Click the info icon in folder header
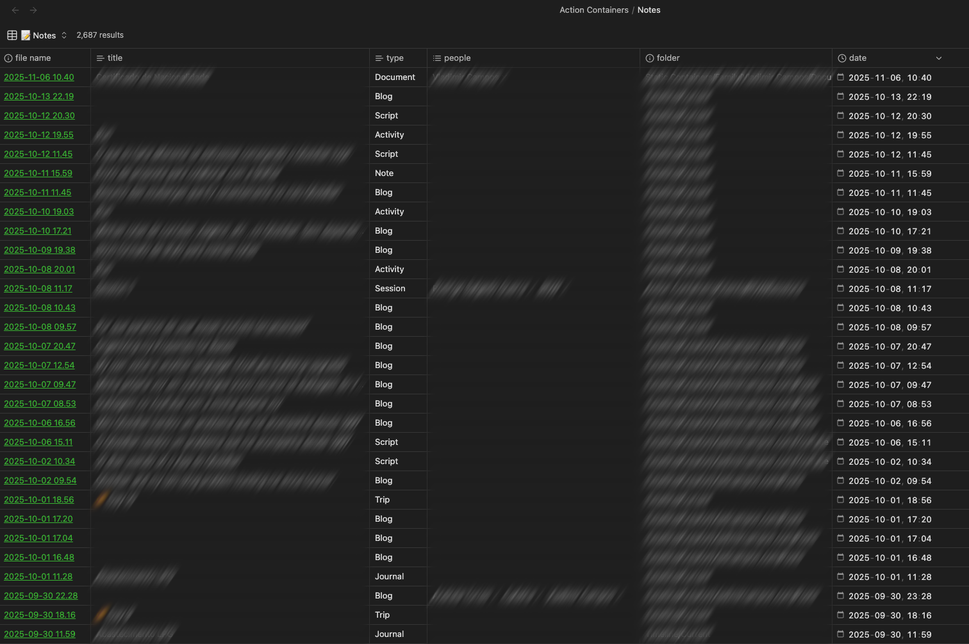The width and height of the screenshot is (969, 644). pos(650,58)
